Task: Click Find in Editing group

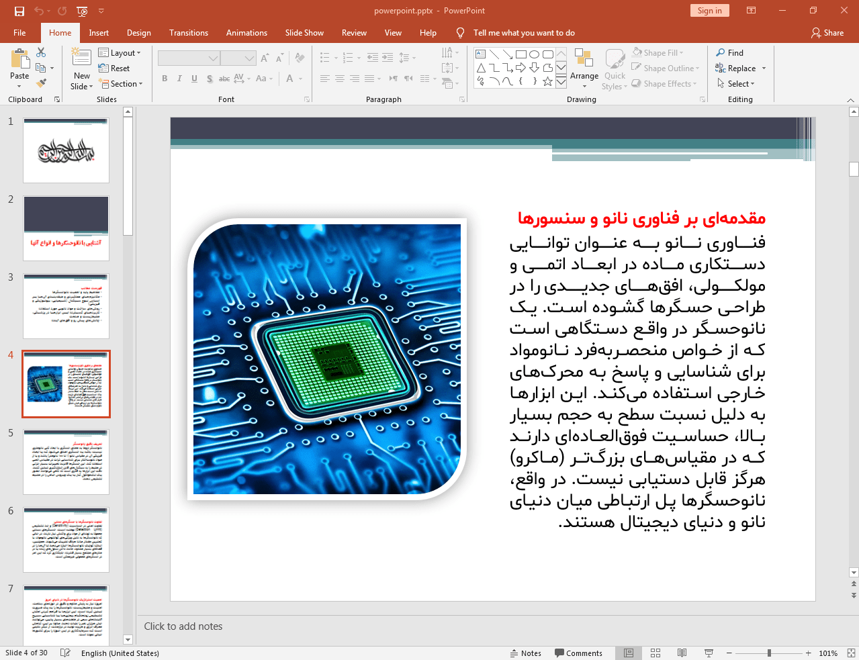Action: 730,52
